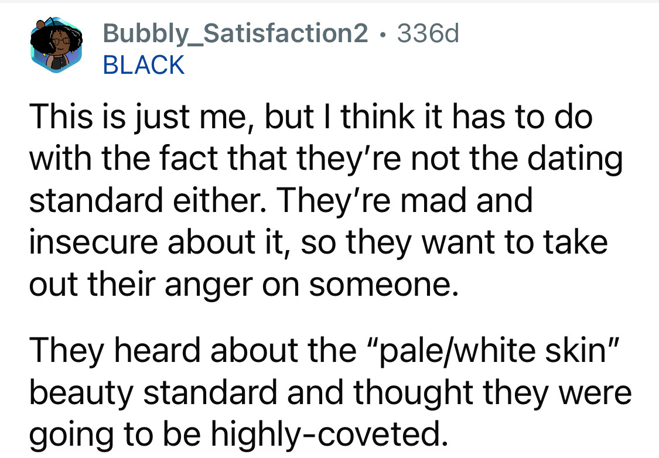Viewport: 659px width, 458px height.
Task: Open Bubbly_Satisfaction2's avatar image
Action: pos(56,45)
